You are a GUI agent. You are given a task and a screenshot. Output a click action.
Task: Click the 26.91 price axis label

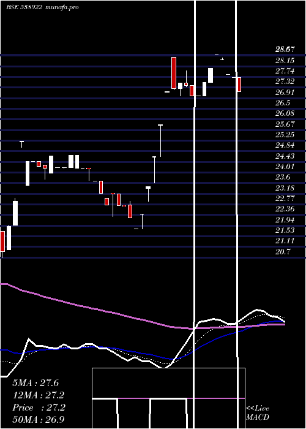pyautogui.click(x=285, y=92)
